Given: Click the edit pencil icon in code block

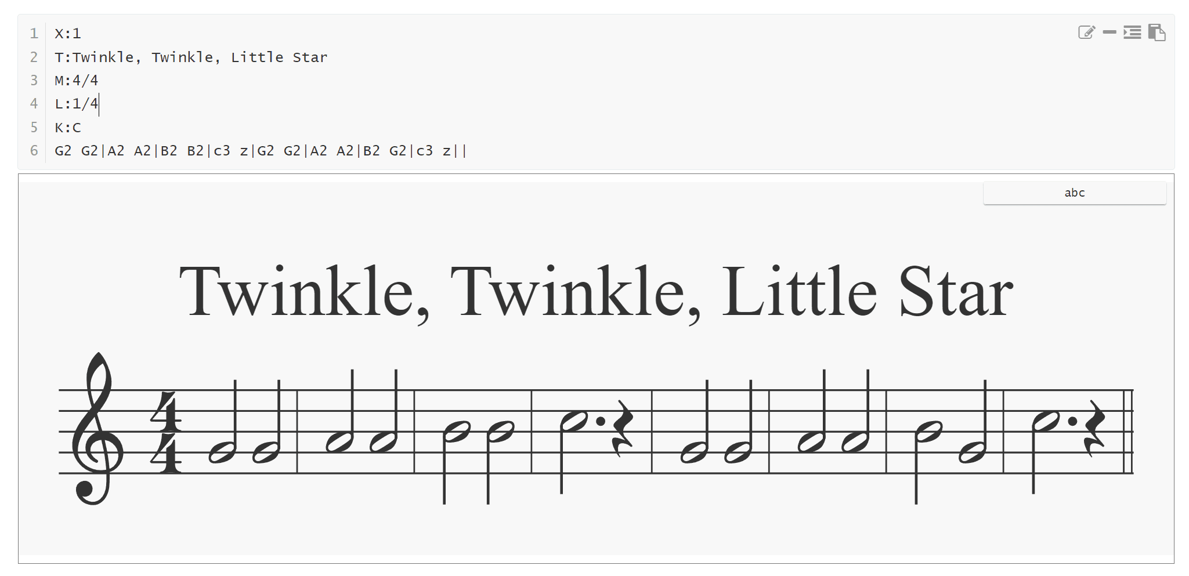Looking at the screenshot, I should pos(1086,32).
